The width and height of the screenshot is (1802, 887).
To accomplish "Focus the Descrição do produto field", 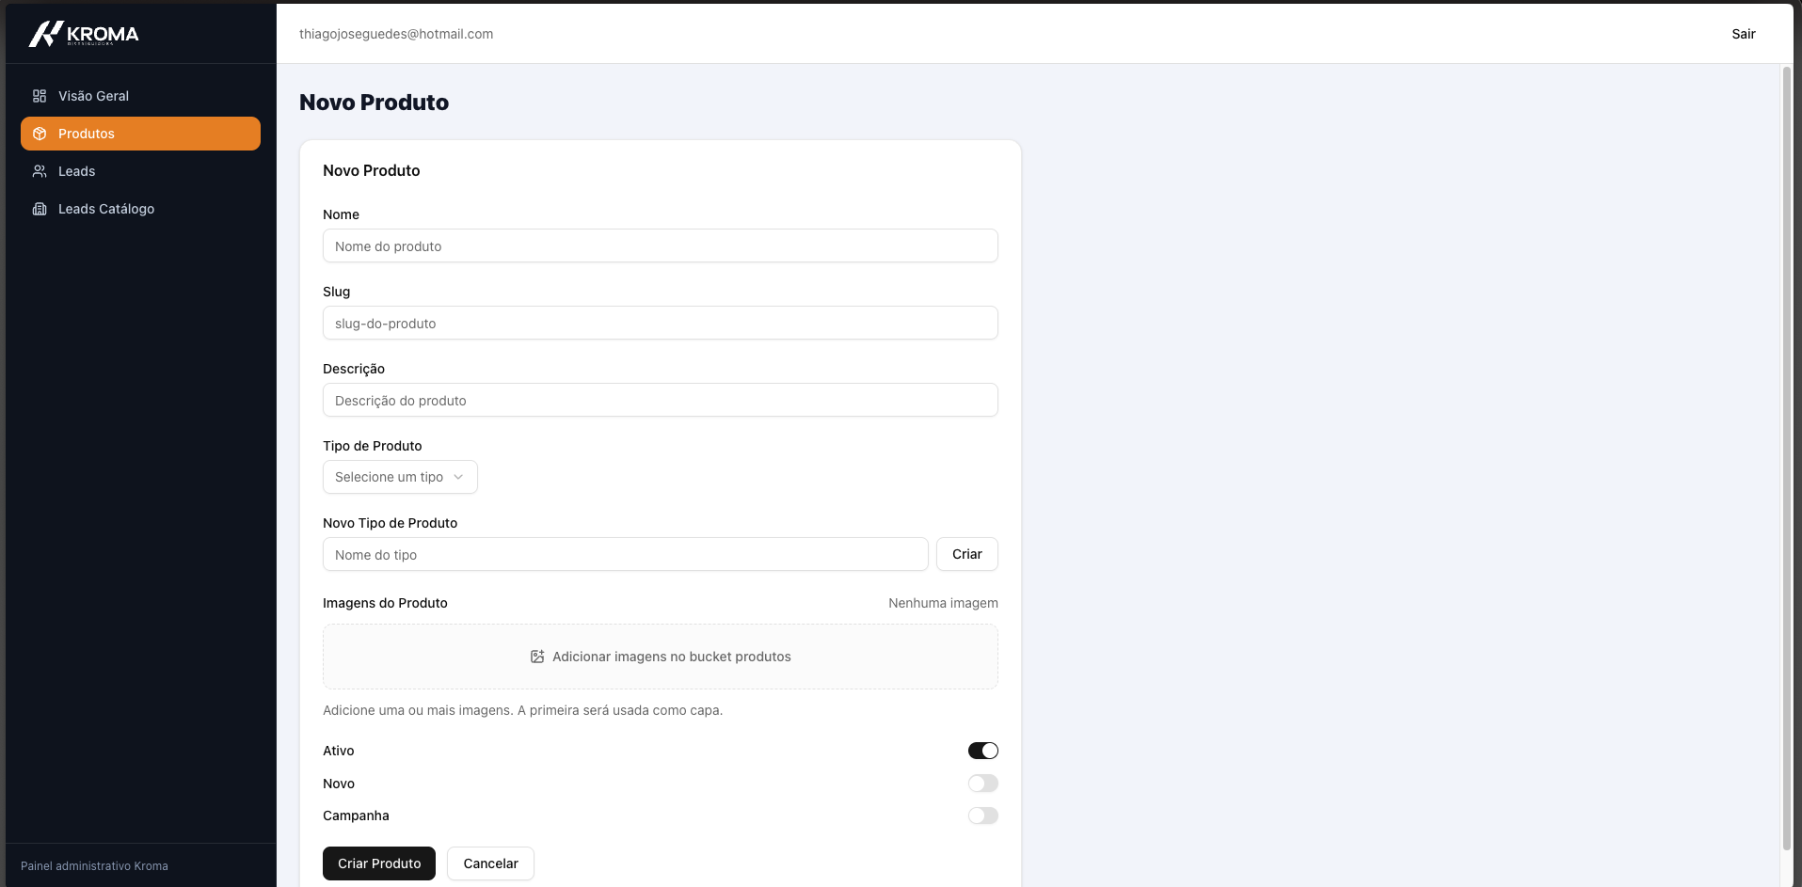I will click(x=661, y=400).
